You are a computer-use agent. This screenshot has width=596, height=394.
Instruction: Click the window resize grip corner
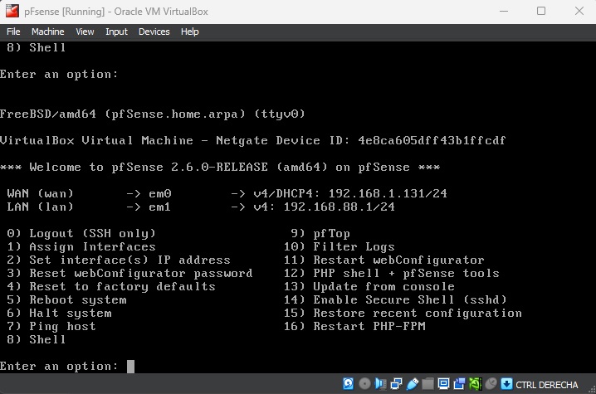pyautogui.click(x=592, y=390)
